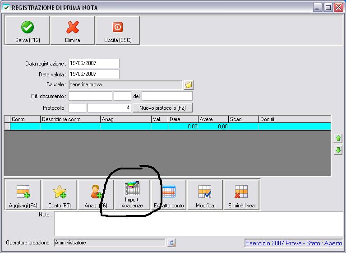Open the Operatore creazione lookup icon
This screenshot has width=346, height=253.
[x=171, y=243]
